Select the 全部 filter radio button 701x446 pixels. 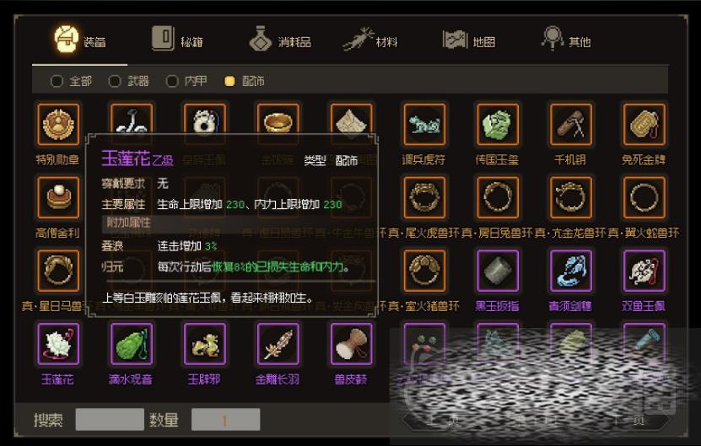[x=57, y=81]
